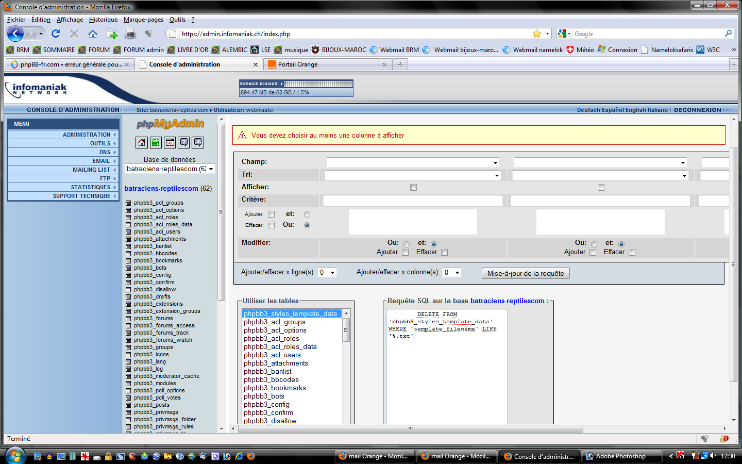This screenshot has width=742, height=464.
Task: Open phpMyAdmin documentation question-mark icon
Action: [184, 142]
